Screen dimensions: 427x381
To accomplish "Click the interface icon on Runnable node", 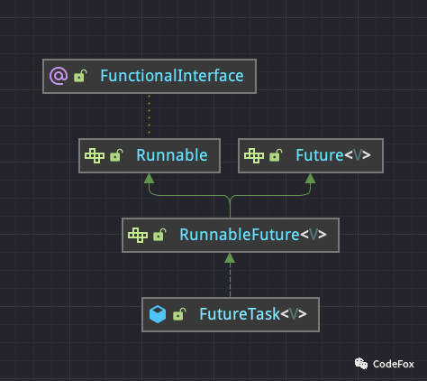I will tap(95, 155).
